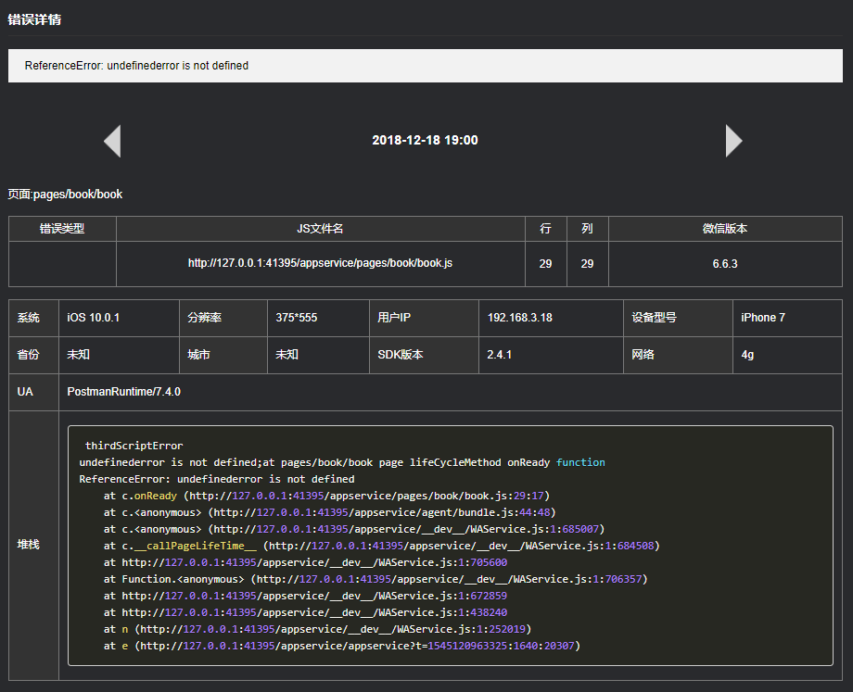Go to next error with right arrow
This screenshot has width=853, height=692.
[734, 141]
